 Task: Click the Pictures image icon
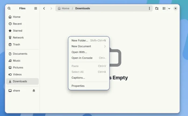pos(10,68)
